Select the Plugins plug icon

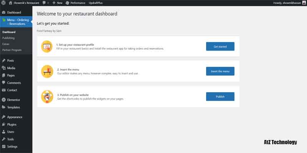coord(3,124)
